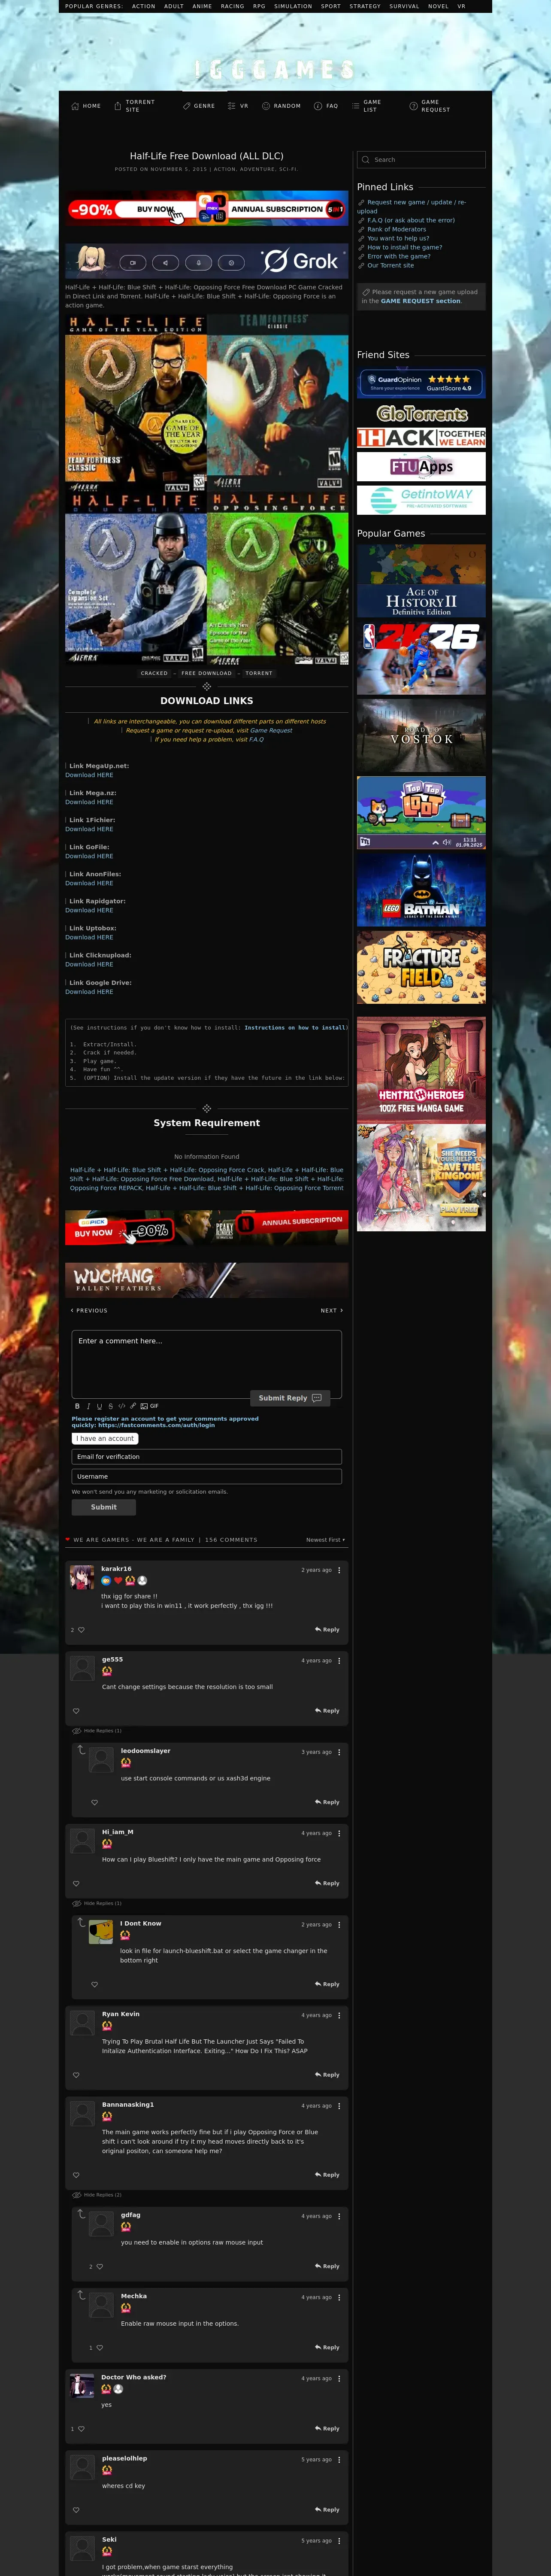551x2576 pixels.
Task: Click inside the Search input field
Action: pos(421,160)
